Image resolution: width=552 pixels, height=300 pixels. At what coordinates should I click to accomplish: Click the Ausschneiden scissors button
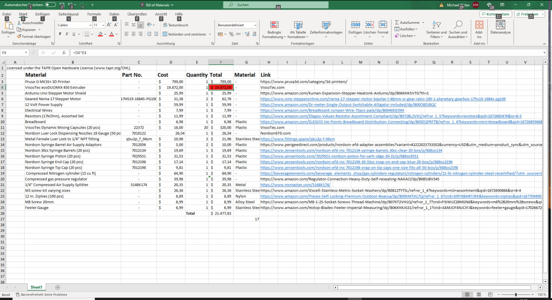30,23
